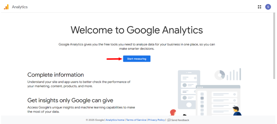Click the red arrow pointing at Start measuring
The image size is (277, 124).
tap(114, 59)
